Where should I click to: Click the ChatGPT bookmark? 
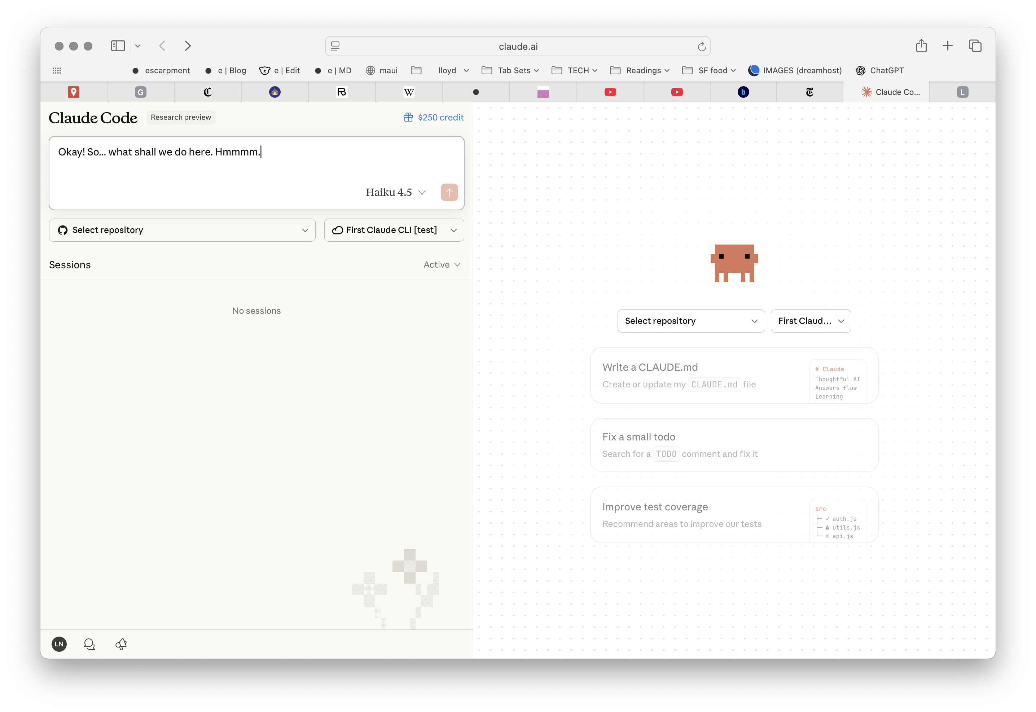[879, 70]
